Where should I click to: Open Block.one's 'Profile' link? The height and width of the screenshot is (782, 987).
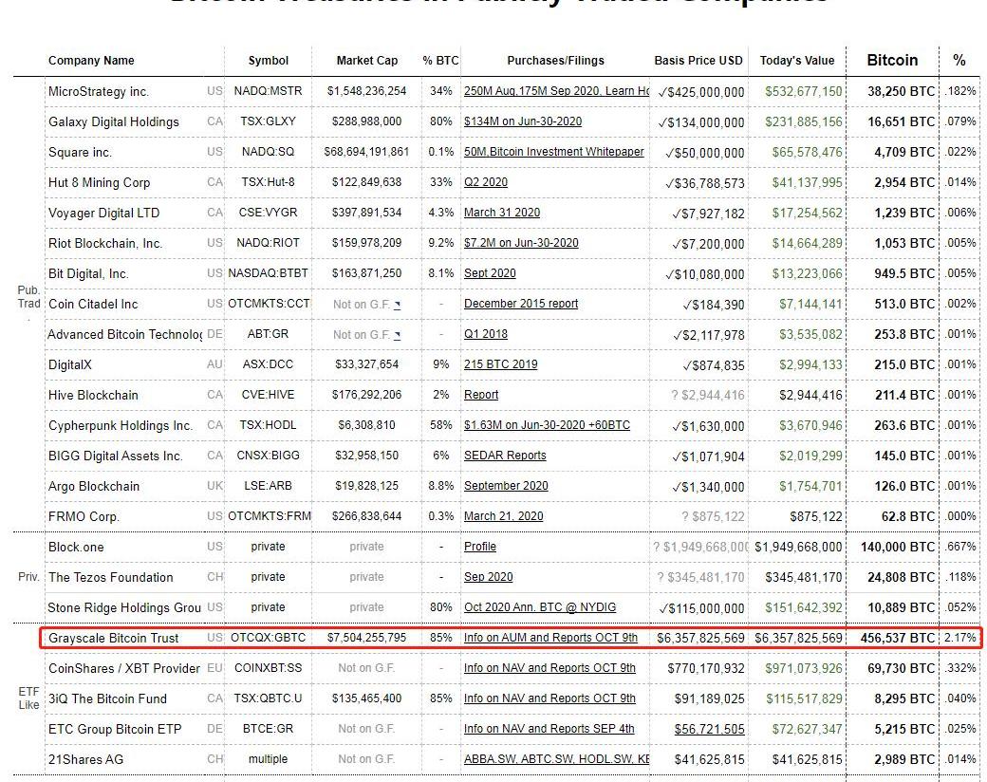pyautogui.click(x=479, y=547)
